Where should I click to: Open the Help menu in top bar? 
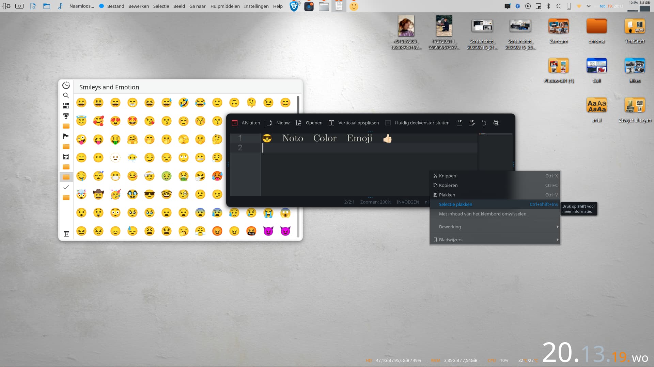click(278, 6)
